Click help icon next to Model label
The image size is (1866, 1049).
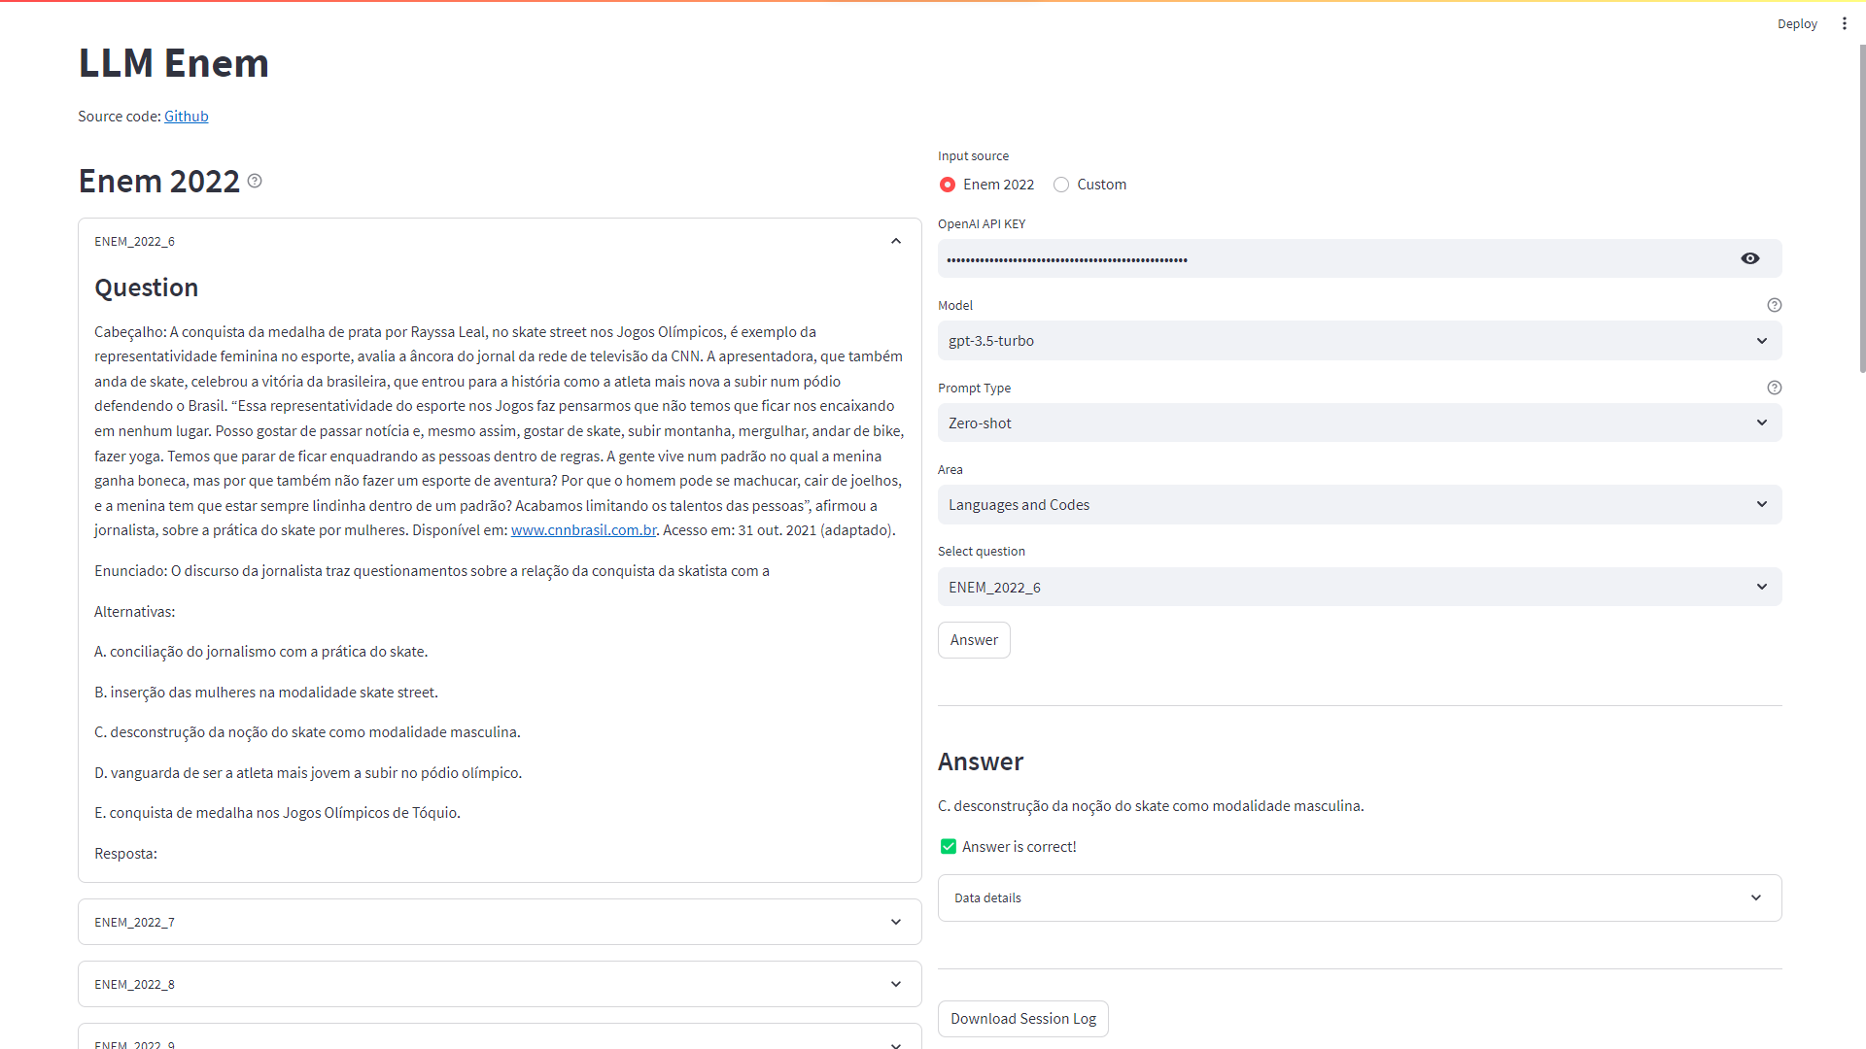(1774, 305)
